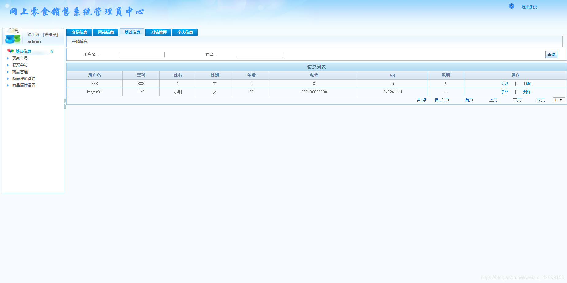The width and height of the screenshot is (567, 283).
Task: Open 商品管理 in the sidebar
Action: click(20, 72)
